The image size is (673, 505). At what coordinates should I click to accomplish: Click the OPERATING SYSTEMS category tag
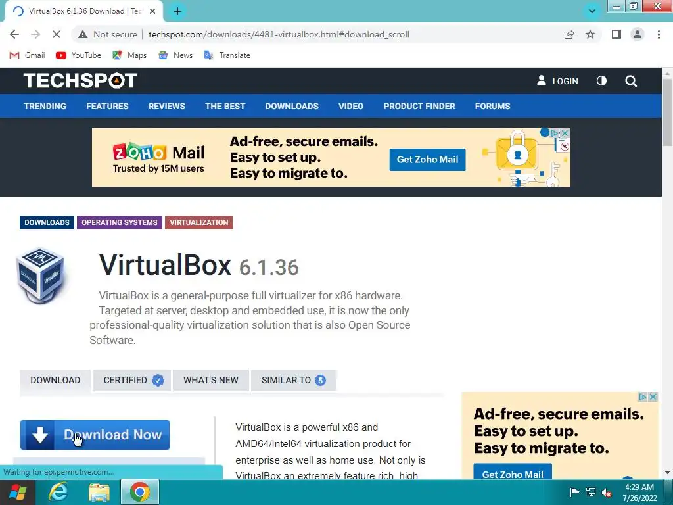click(120, 222)
